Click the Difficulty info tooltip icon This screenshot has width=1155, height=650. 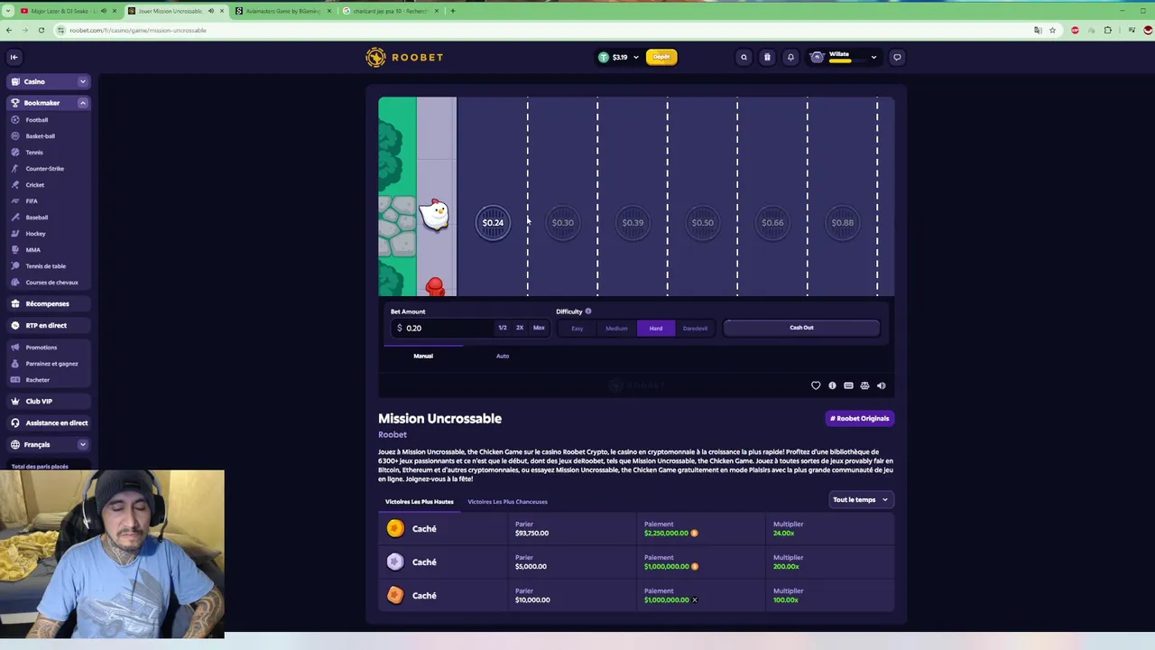click(588, 311)
